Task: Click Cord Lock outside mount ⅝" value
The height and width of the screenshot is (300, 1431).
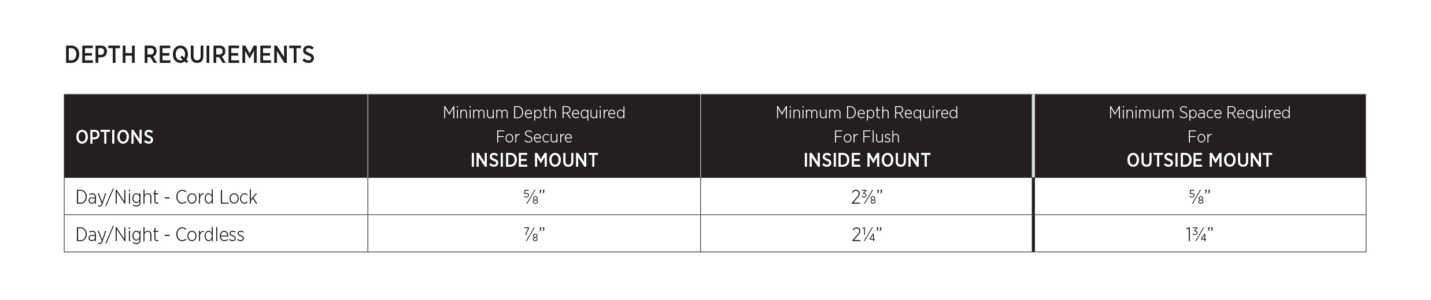Action: 1199,197
